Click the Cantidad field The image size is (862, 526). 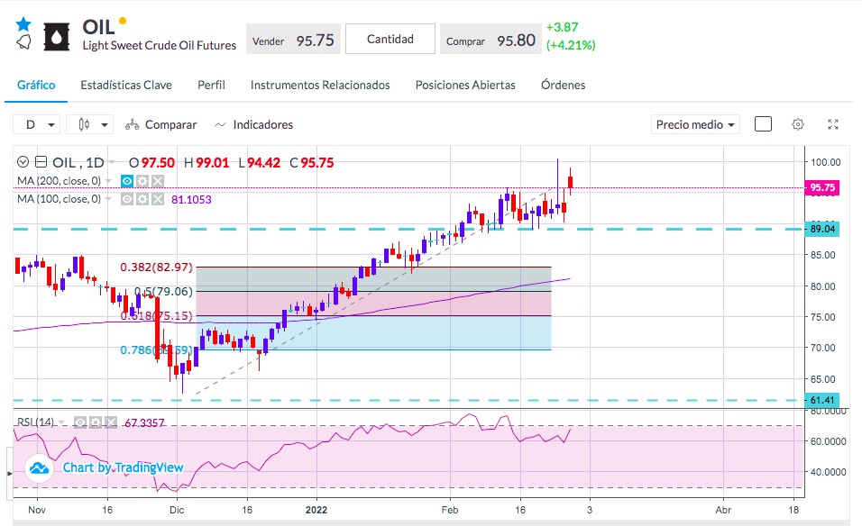pos(390,39)
